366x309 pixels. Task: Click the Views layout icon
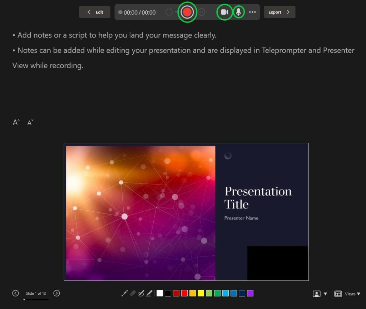(338, 294)
